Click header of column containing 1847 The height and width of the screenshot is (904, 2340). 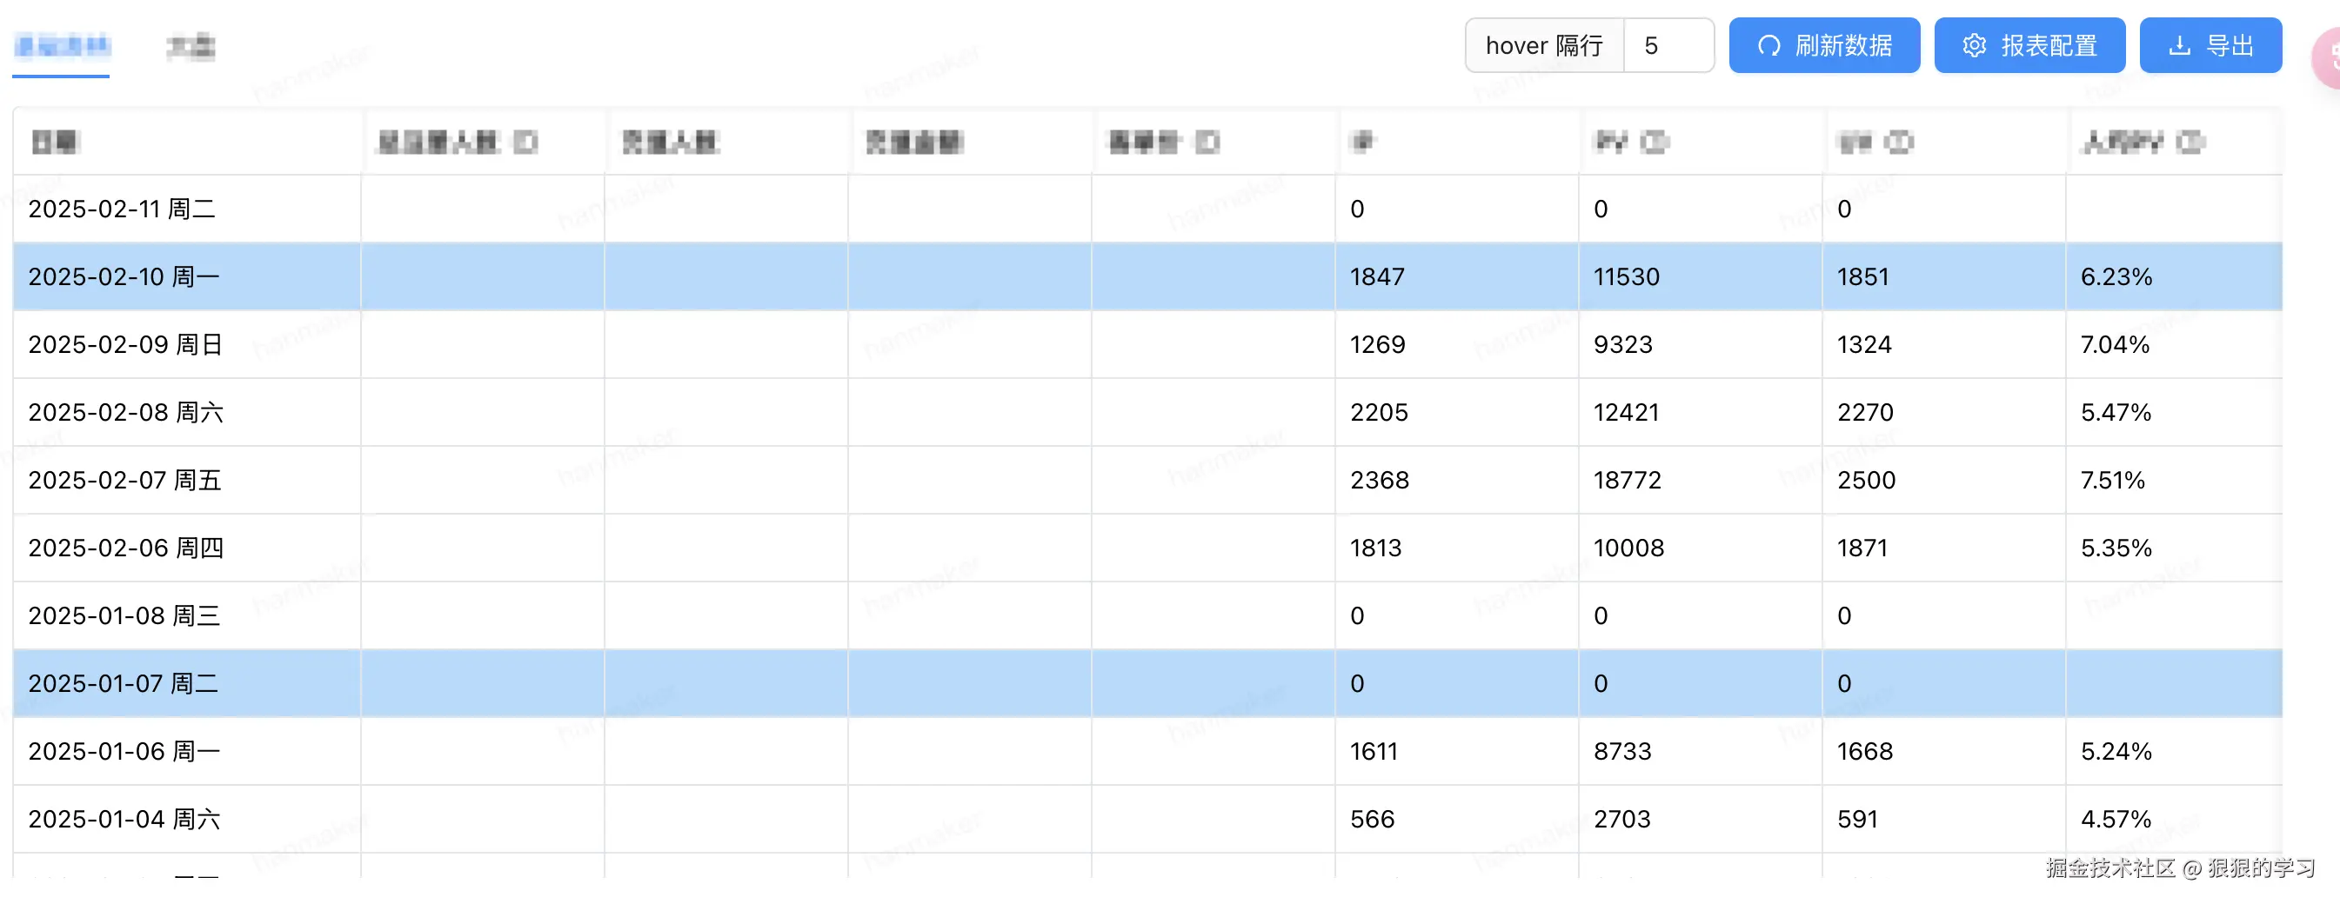(1457, 142)
